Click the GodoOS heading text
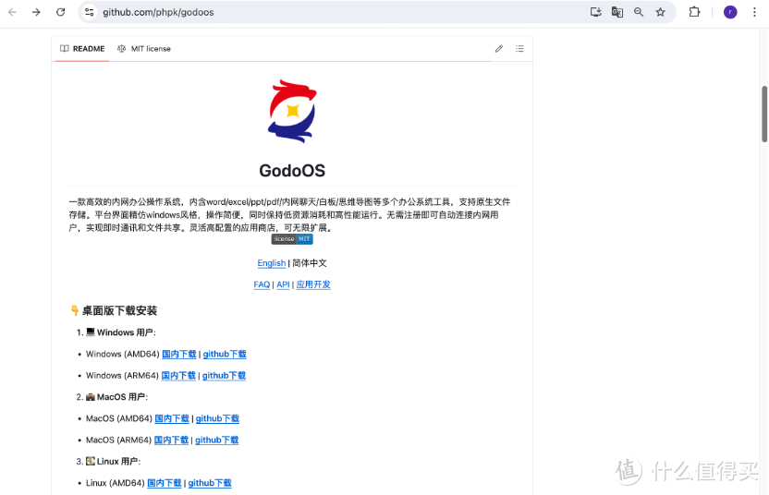The width and height of the screenshot is (769, 495). 292,171
